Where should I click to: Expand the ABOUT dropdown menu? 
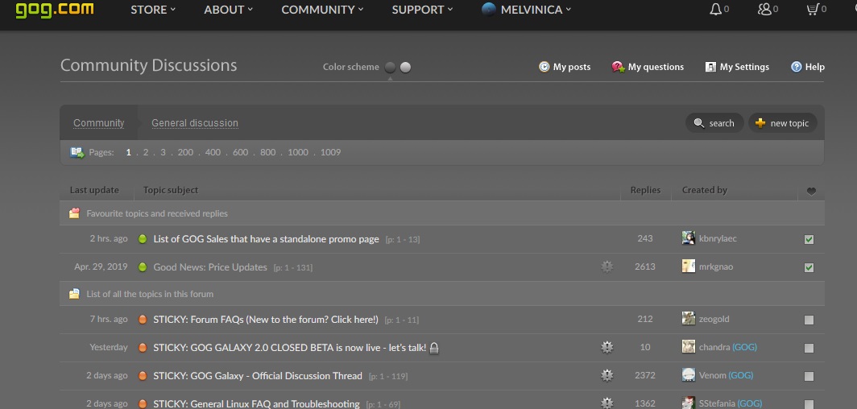[229, 10]
